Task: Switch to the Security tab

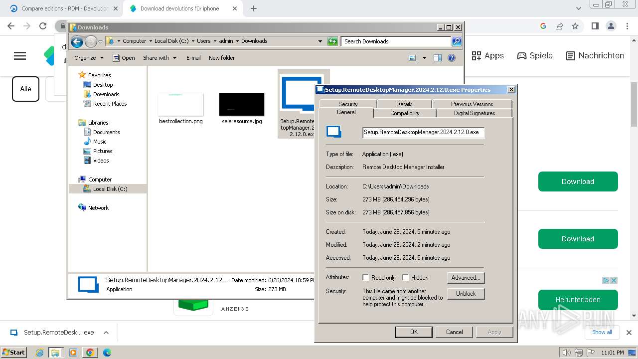Action: pos(348,104)
